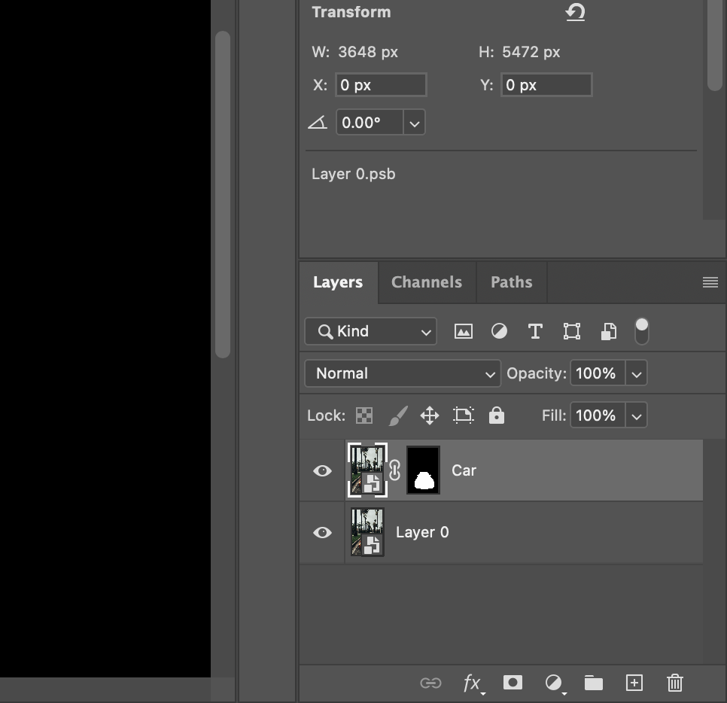Lock transparent pixels checkerboard icon

pyautogui.click(x=364, y=415)
